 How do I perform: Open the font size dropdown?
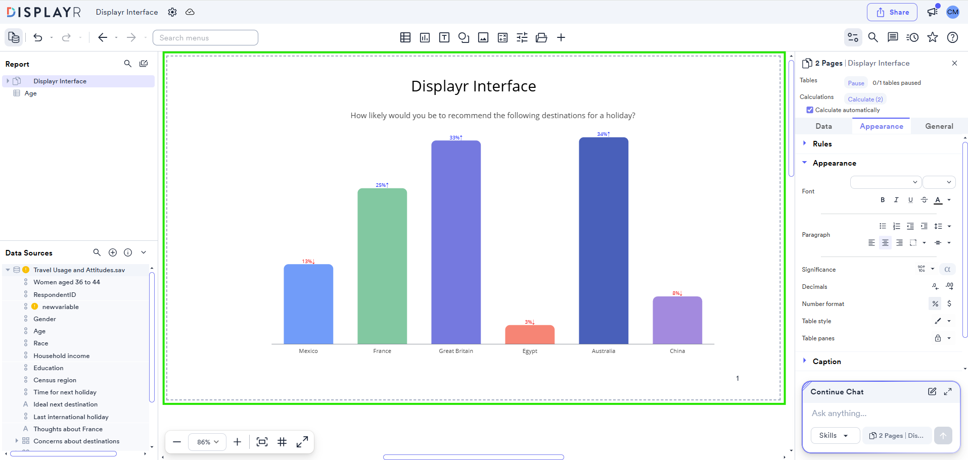pos(939,182)
